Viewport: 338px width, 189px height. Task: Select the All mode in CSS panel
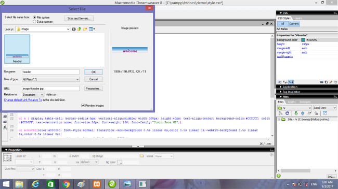(282, 24)
